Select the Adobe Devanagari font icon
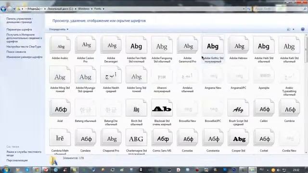The height and width of the screenshot is (173, 308). [111, 45]
